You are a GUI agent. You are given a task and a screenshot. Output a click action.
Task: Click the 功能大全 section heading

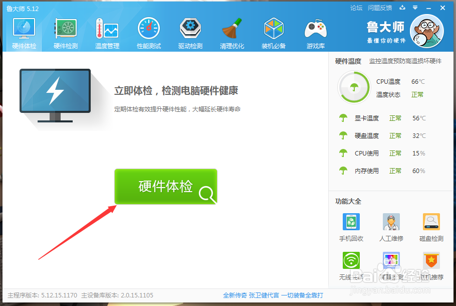pos(348,201)
